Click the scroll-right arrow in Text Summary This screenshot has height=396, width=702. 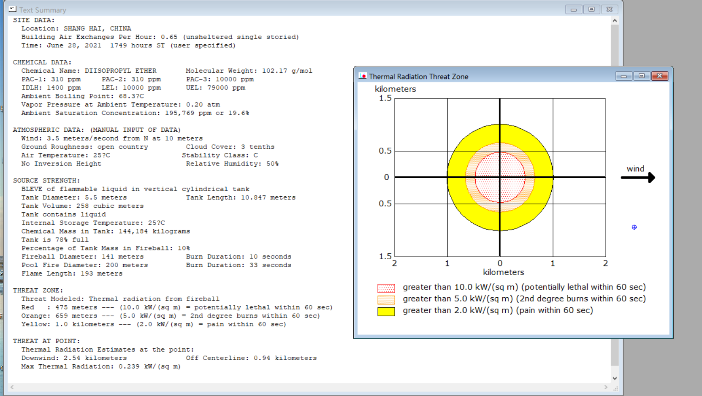tap(606, 387)
